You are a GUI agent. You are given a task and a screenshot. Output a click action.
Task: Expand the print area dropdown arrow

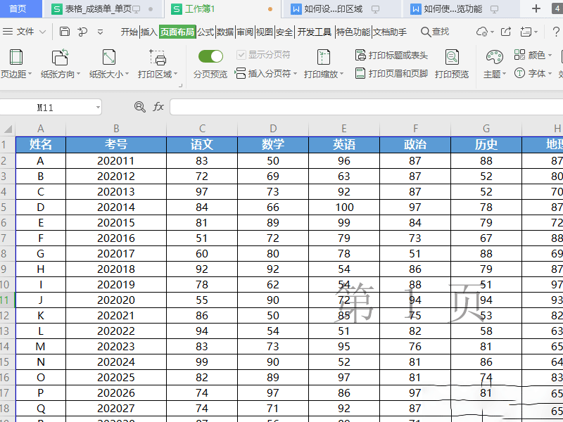175,74
